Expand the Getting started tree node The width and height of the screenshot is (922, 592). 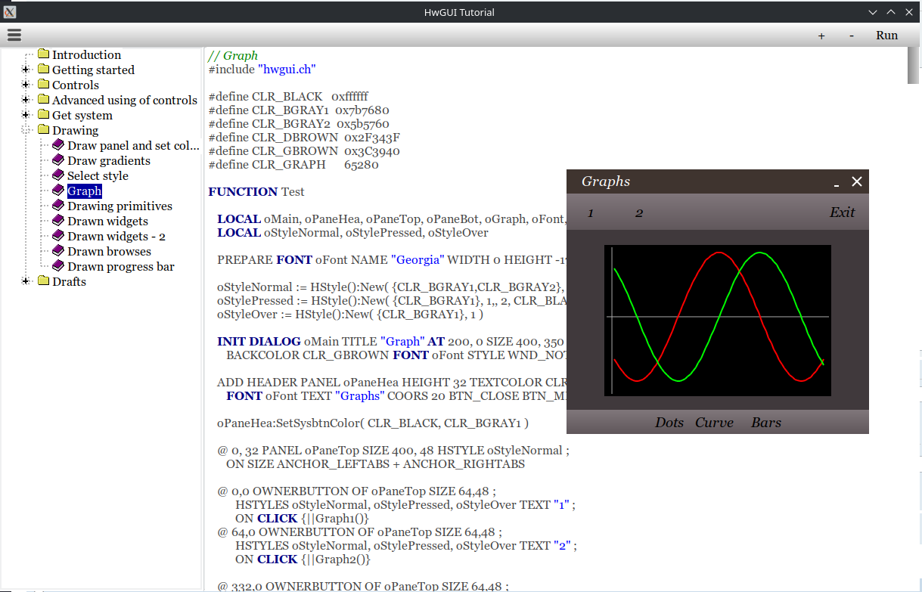pyautogui.click(x=26, y=70)
